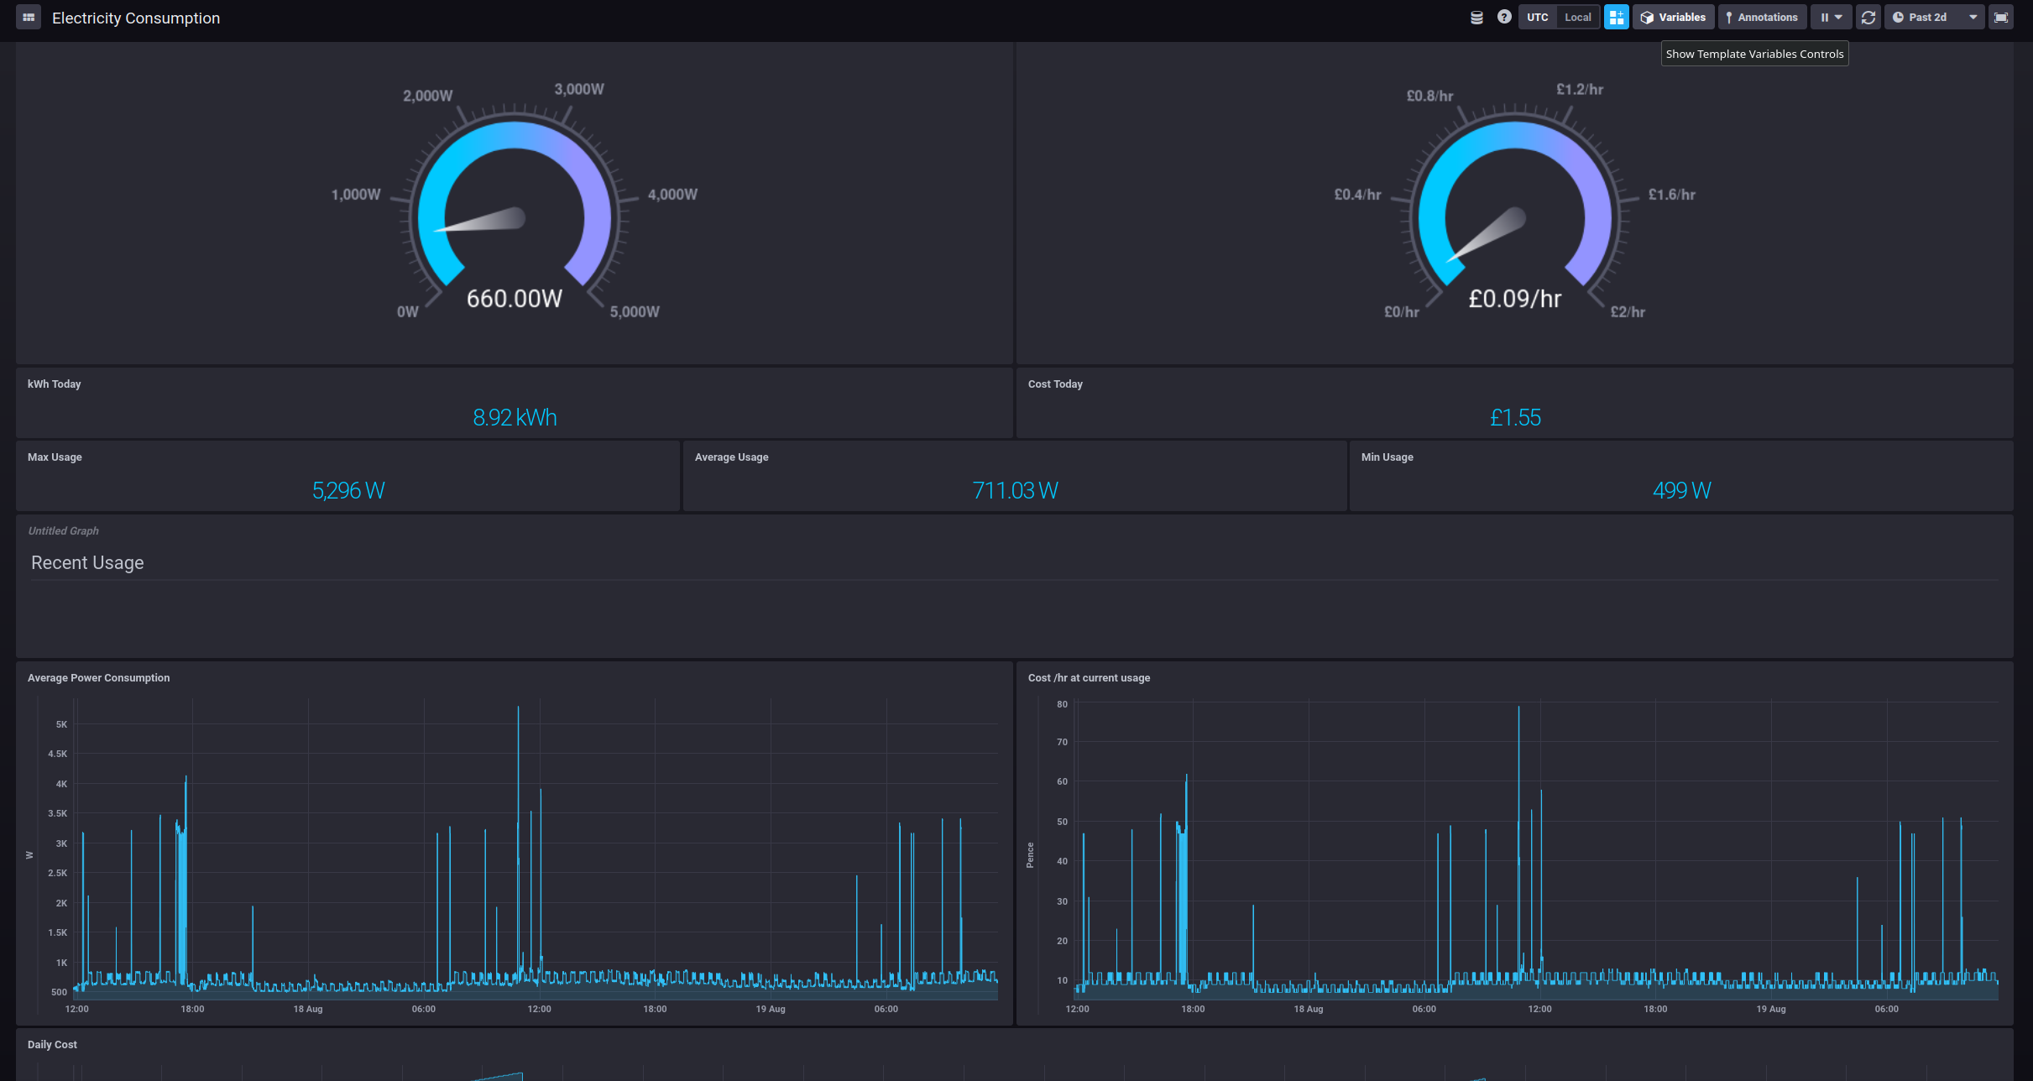Image resolution: width=2033 pixels, height=1081 pixels.
Task: Click the 80 y-axis label on cost graph
Action: (1062, 703)
